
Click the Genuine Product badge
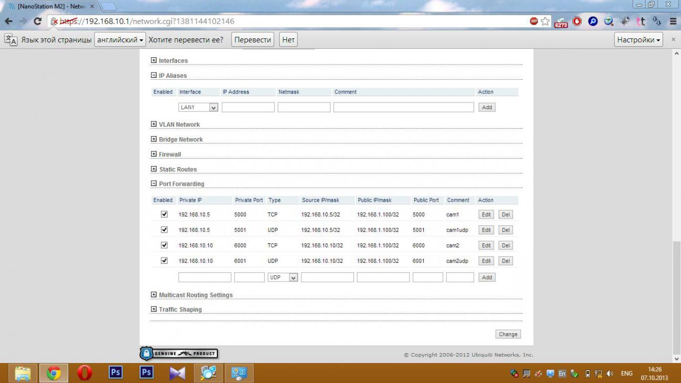179,354
